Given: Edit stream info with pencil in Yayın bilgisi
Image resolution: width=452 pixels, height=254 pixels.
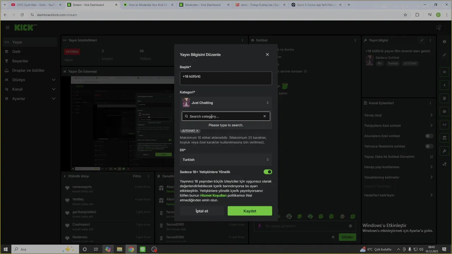Looking at the screenshot, I should click(422, 40).
